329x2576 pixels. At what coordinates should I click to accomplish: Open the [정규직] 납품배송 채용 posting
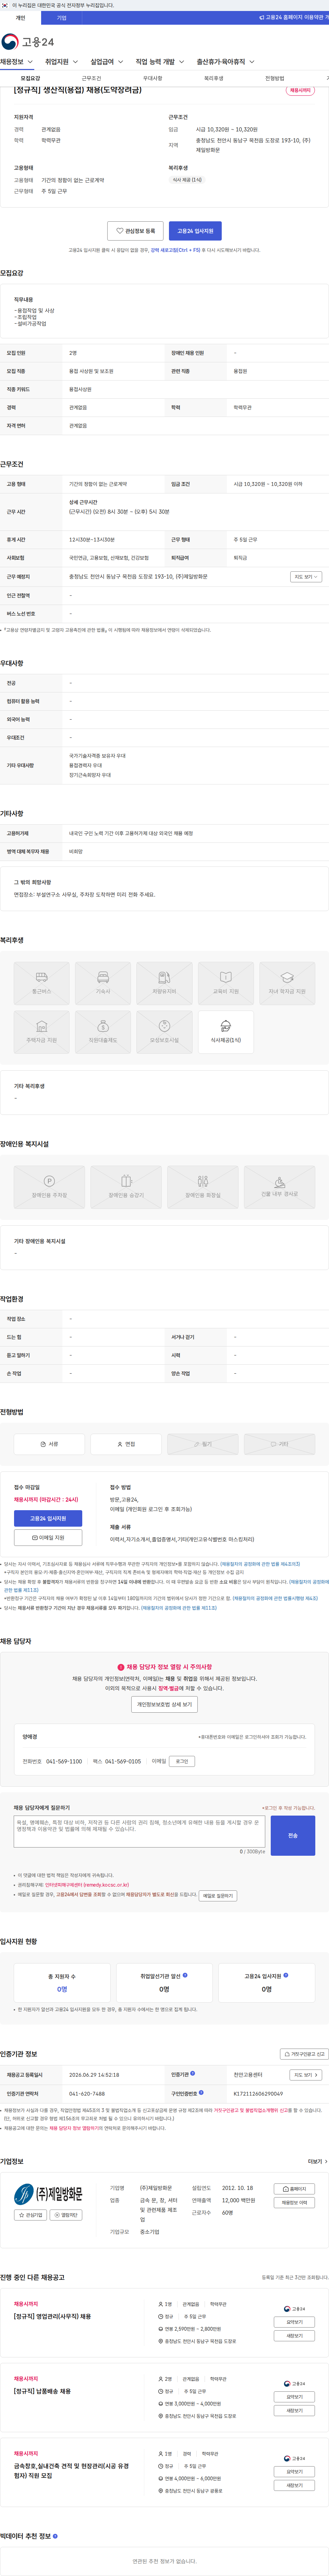(x=42, y=2391)
